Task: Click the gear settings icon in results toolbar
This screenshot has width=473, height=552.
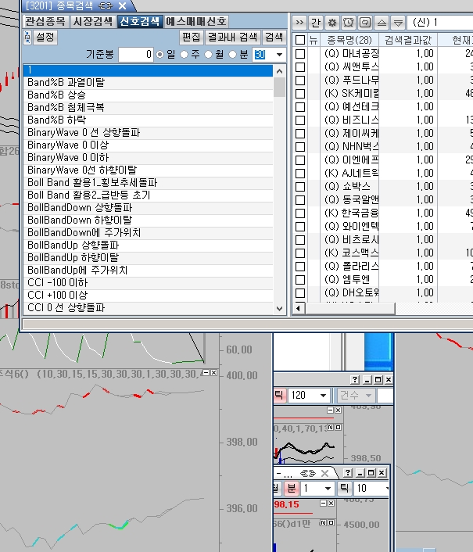Action: pos(331,22)
